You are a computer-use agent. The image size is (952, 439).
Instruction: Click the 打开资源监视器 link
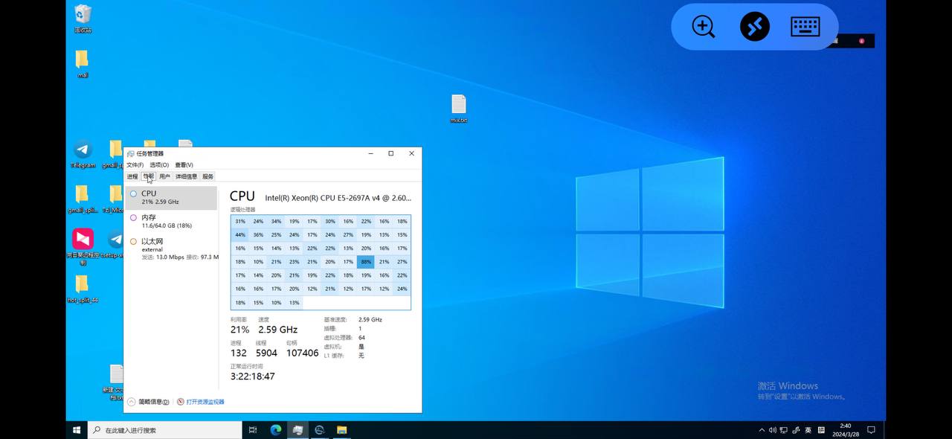tap(205, 402)
